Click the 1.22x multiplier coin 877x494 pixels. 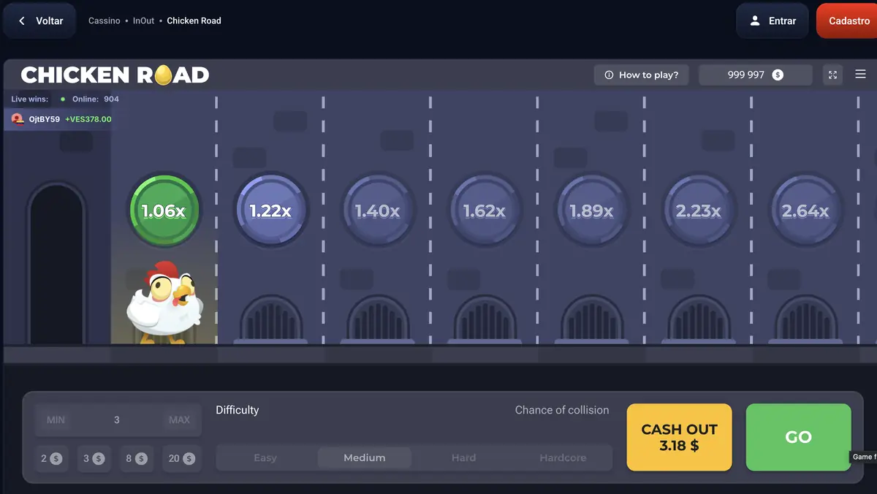point(270,210)
